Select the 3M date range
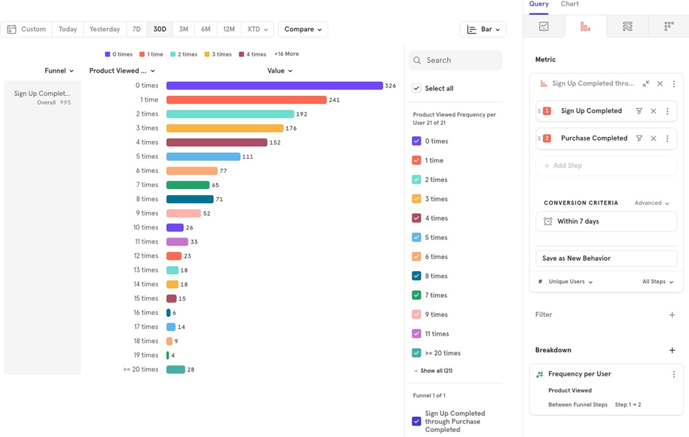Image resolution: width=689 pixels, height=437 pixels. coord(184,30)
